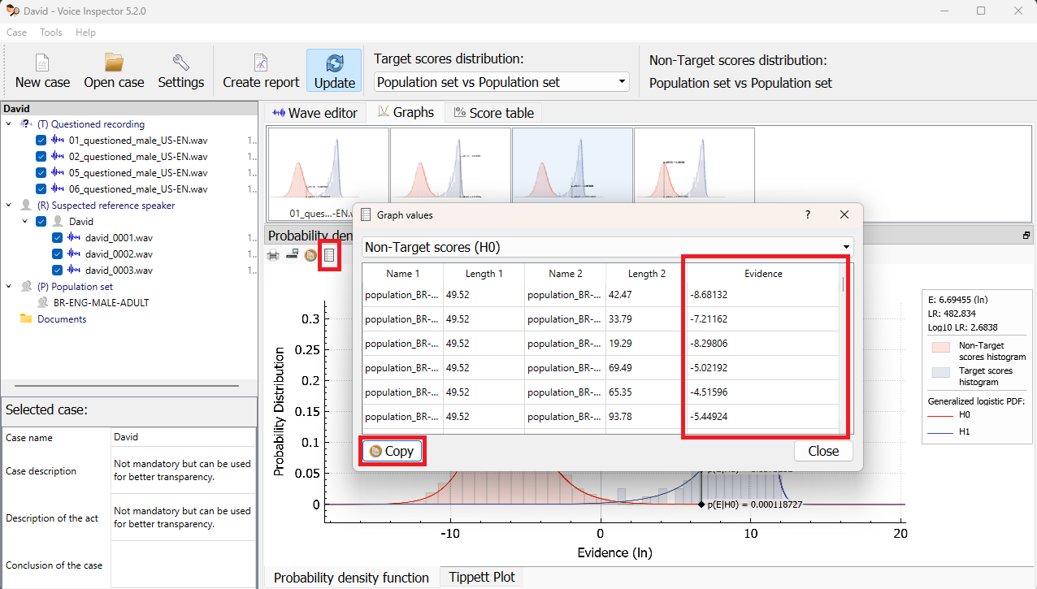Select the fourth graph thumbnail
1037x589 pixels.
click(x=694, y=165)
